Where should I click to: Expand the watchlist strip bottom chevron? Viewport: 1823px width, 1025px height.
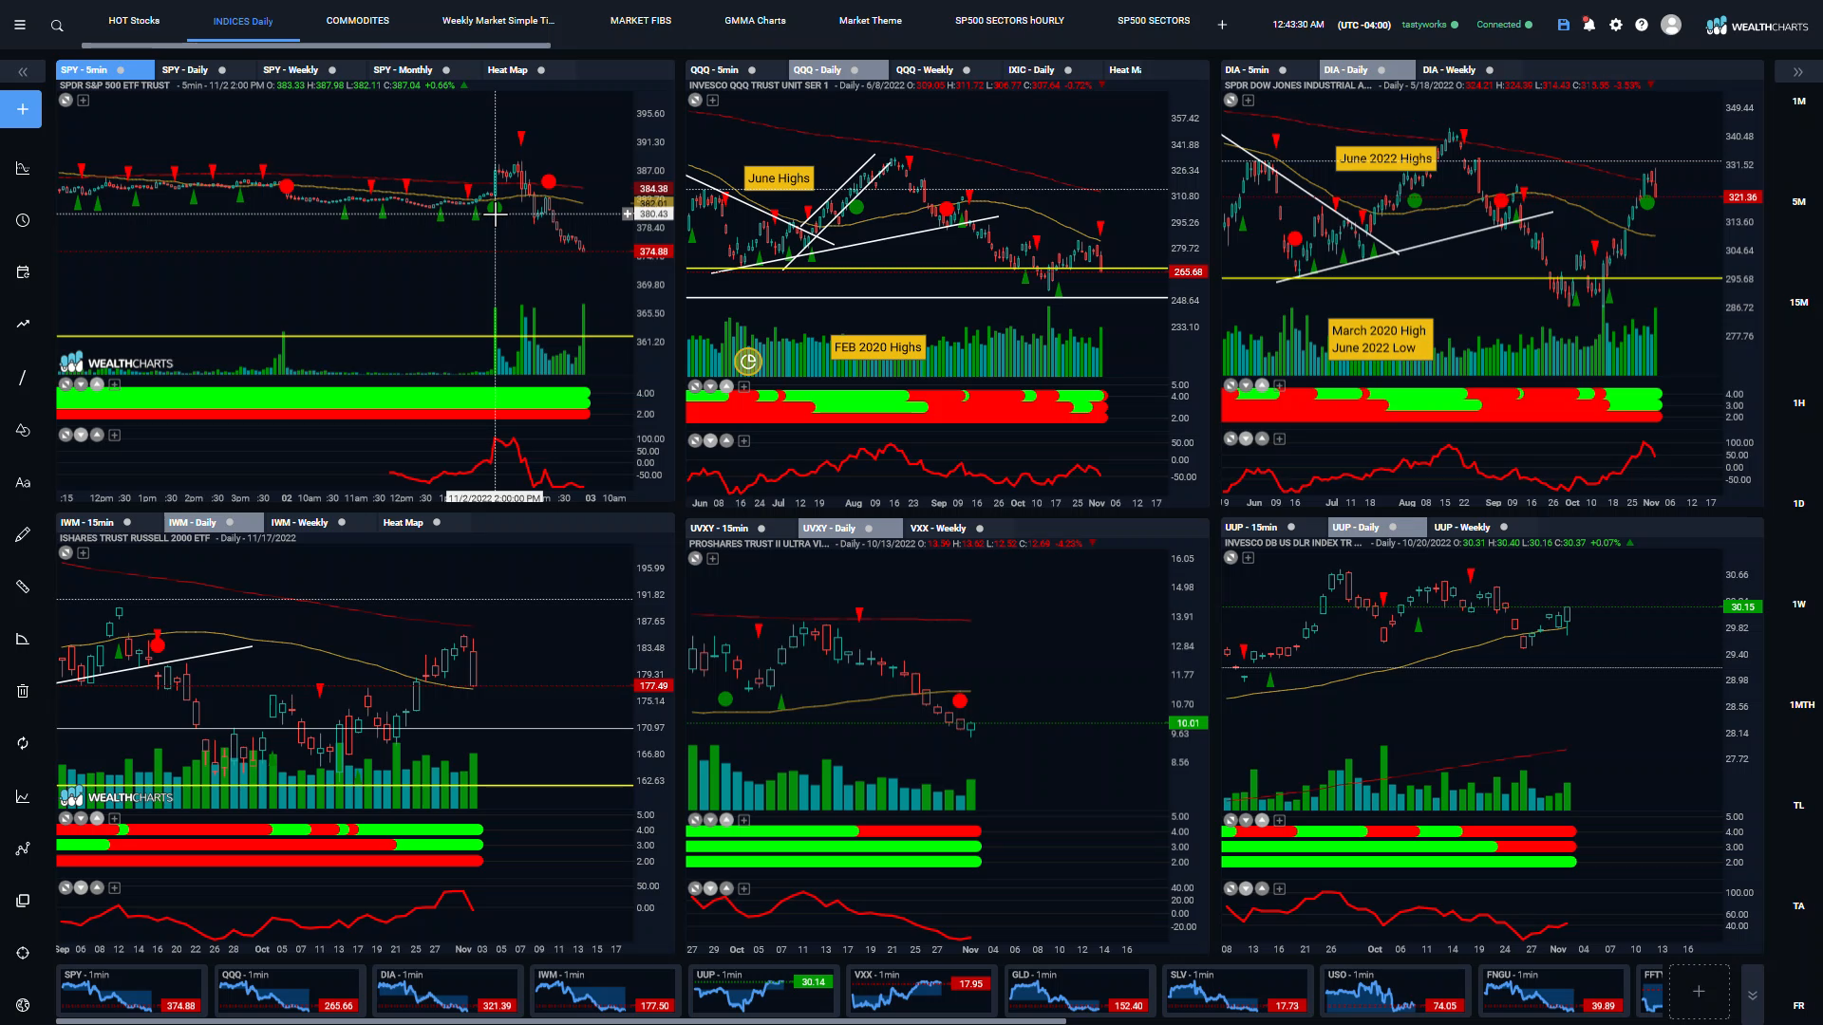tap(1753, 995)
